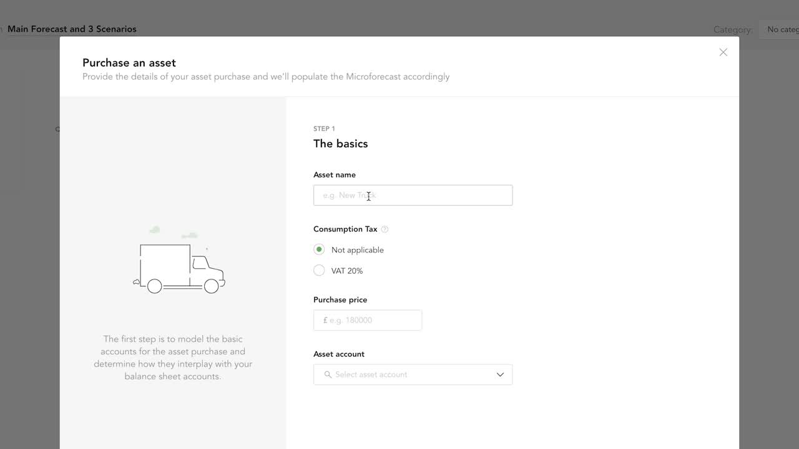This screenshot has width=799, height=449.
Task: Select the VAT 20% radio button
Action: click(x=319, y=270)
